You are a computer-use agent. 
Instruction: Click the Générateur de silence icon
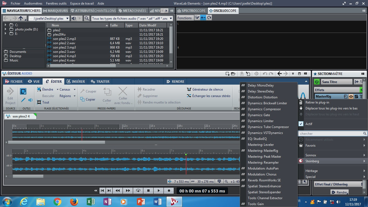click(189, 89)
